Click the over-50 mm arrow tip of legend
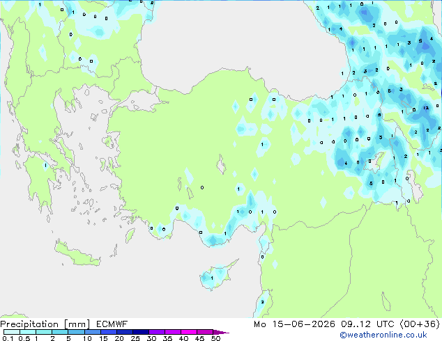 (x=221, y=332)
